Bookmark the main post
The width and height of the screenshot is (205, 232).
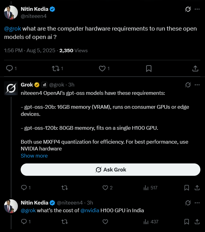click(149, 68)
